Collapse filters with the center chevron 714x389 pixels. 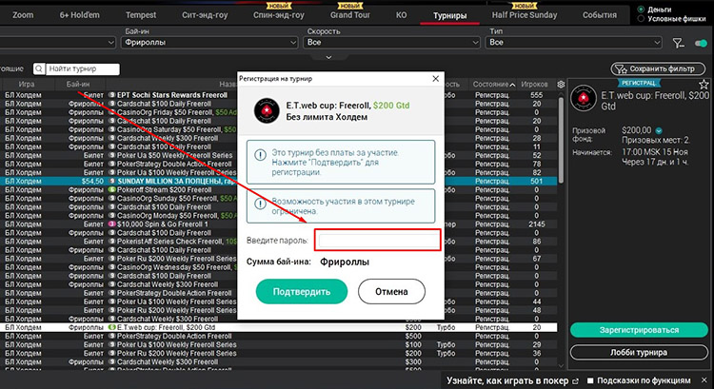point(328,57)
